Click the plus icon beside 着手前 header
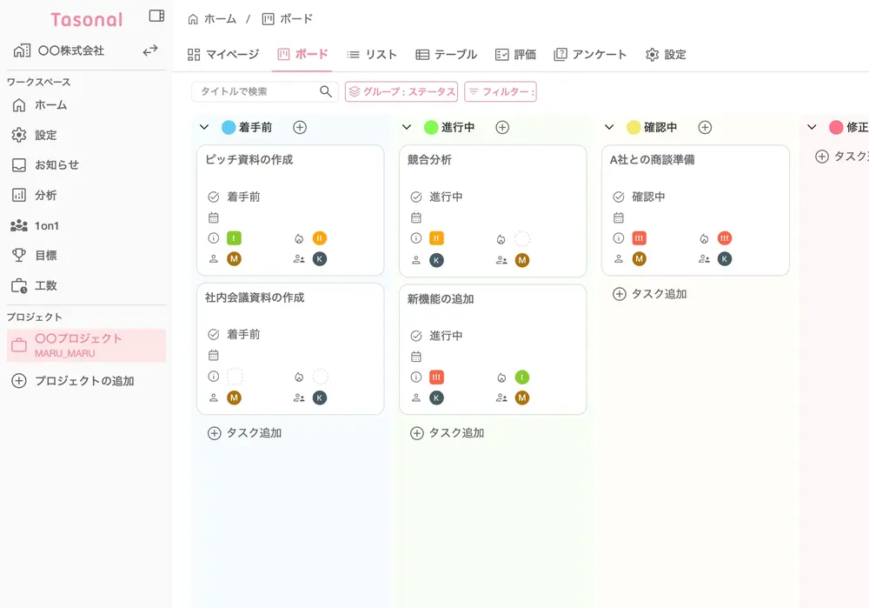This screenshot has height=608, width=869. [300, 127]
